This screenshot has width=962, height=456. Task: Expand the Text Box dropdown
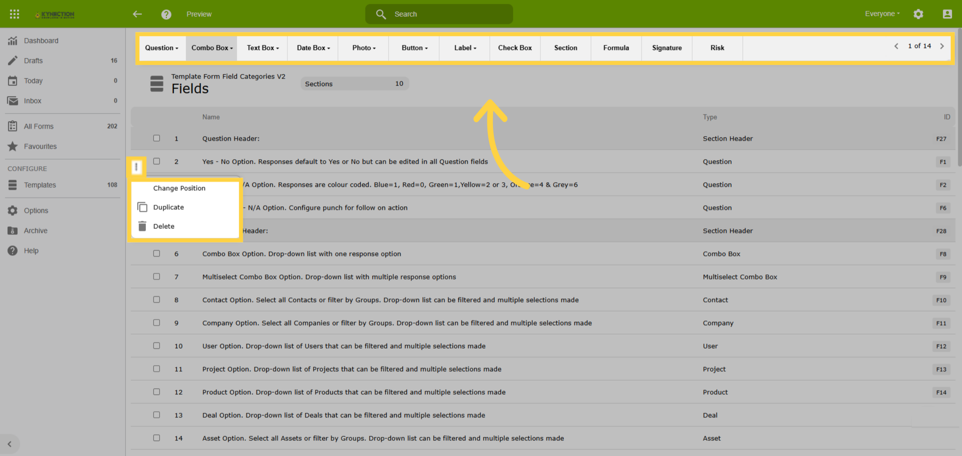pyautogui.click(x=263, y=48)
